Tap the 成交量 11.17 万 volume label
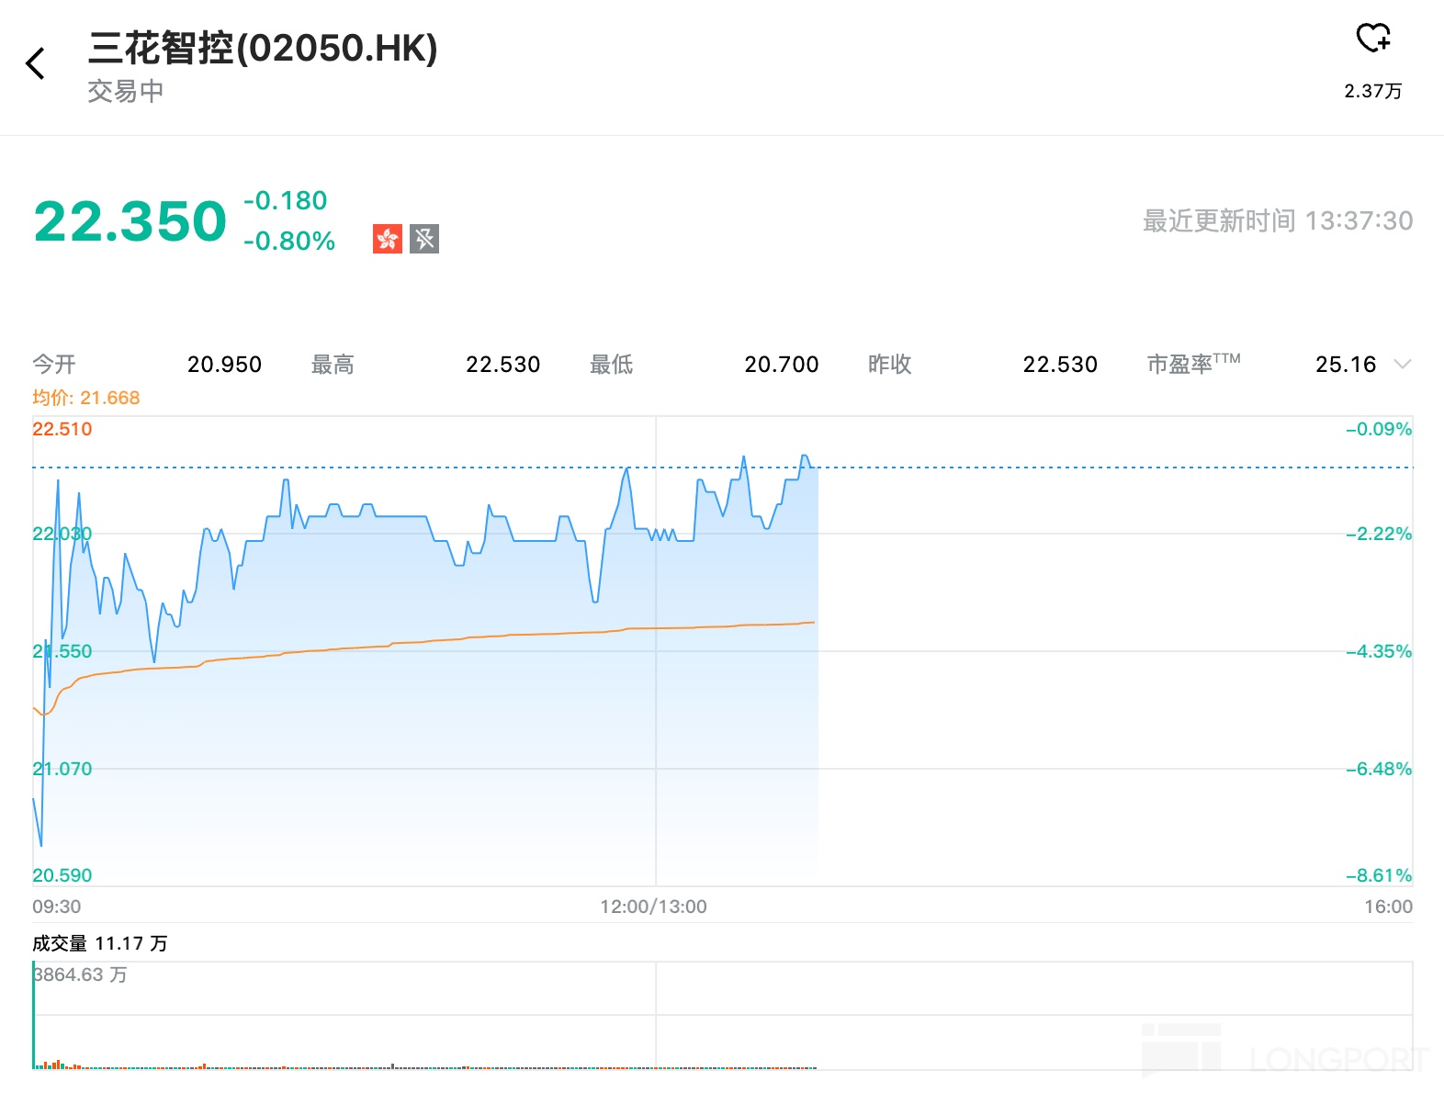The width and height of the screenshot is (1444, 1093). click(100, 943)
